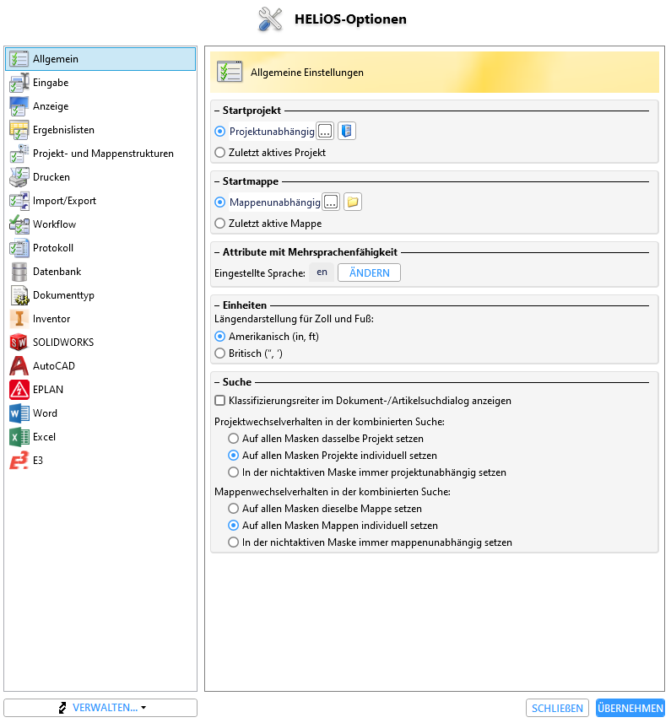The image size is (671, 723).
Task: Click the HELiOS-Optionen wrench title icon
Action: [x=270, y=19]
